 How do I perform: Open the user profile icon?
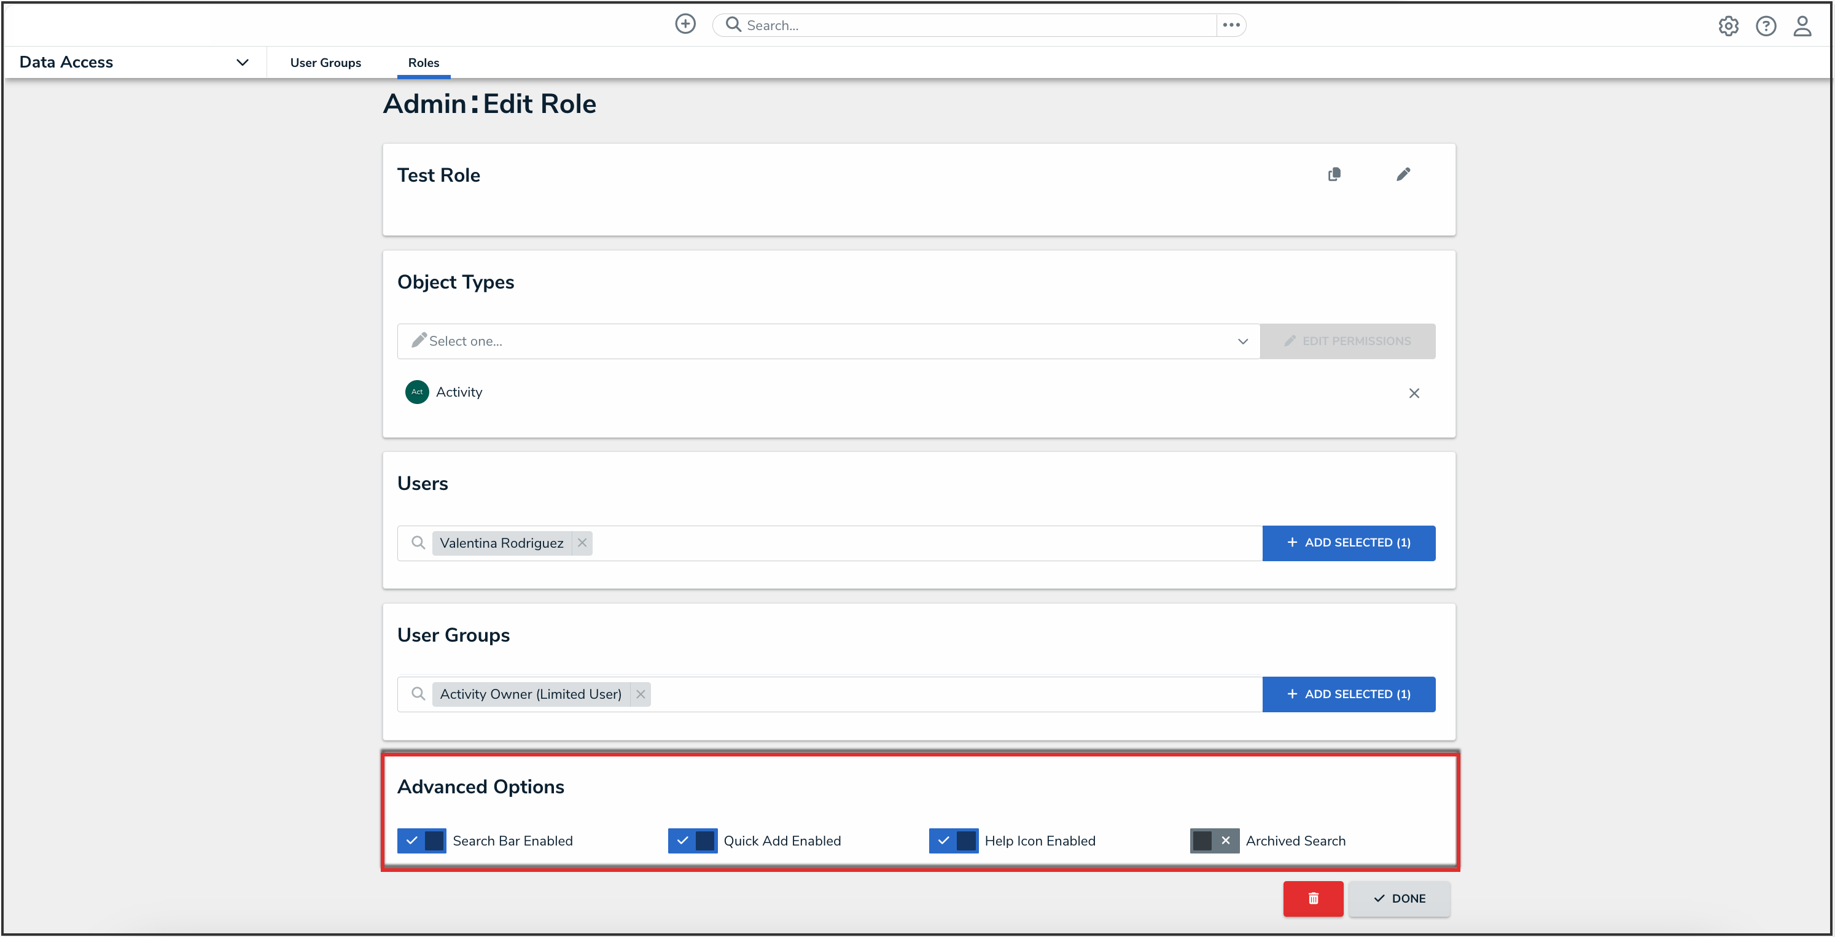pyautogui.click(x=1802, y=26)
